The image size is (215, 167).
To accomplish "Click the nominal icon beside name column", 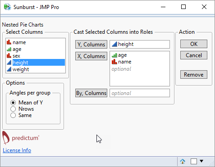I will (x=9, y=42).
